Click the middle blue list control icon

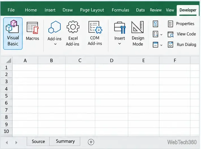click(x=155, y=34)
